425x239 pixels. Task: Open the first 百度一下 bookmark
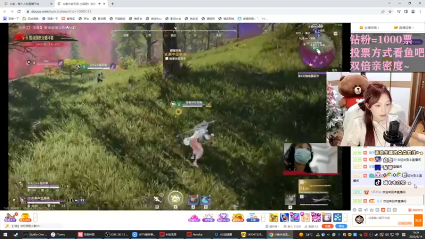coord(11,19)
